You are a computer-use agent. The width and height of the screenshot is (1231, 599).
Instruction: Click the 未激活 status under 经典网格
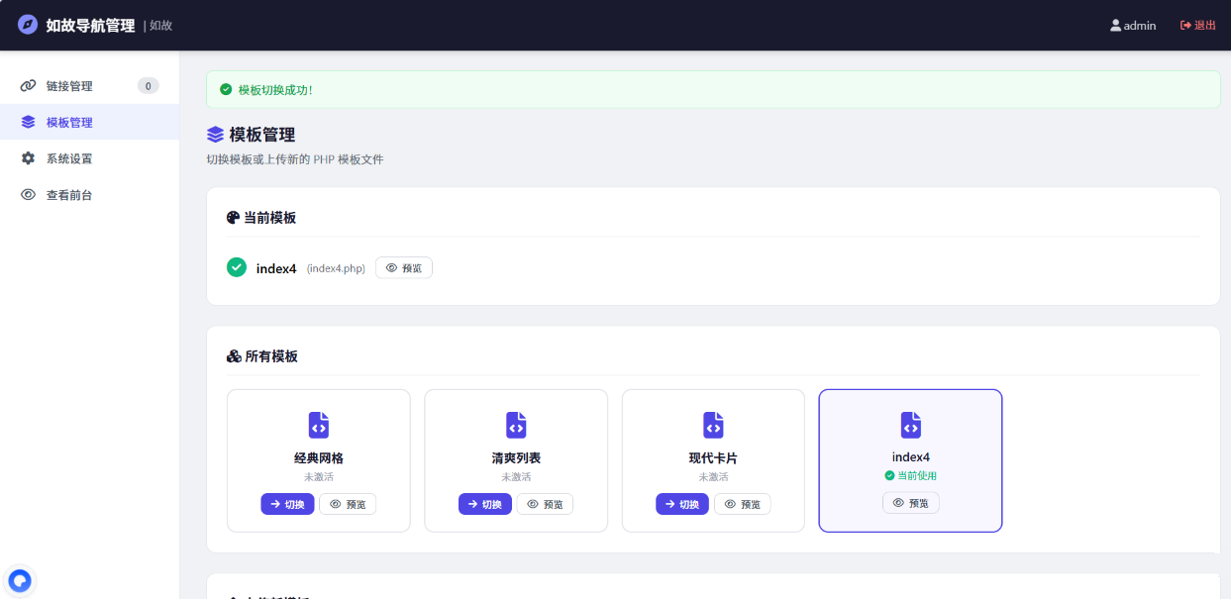(x=319, y=476)
